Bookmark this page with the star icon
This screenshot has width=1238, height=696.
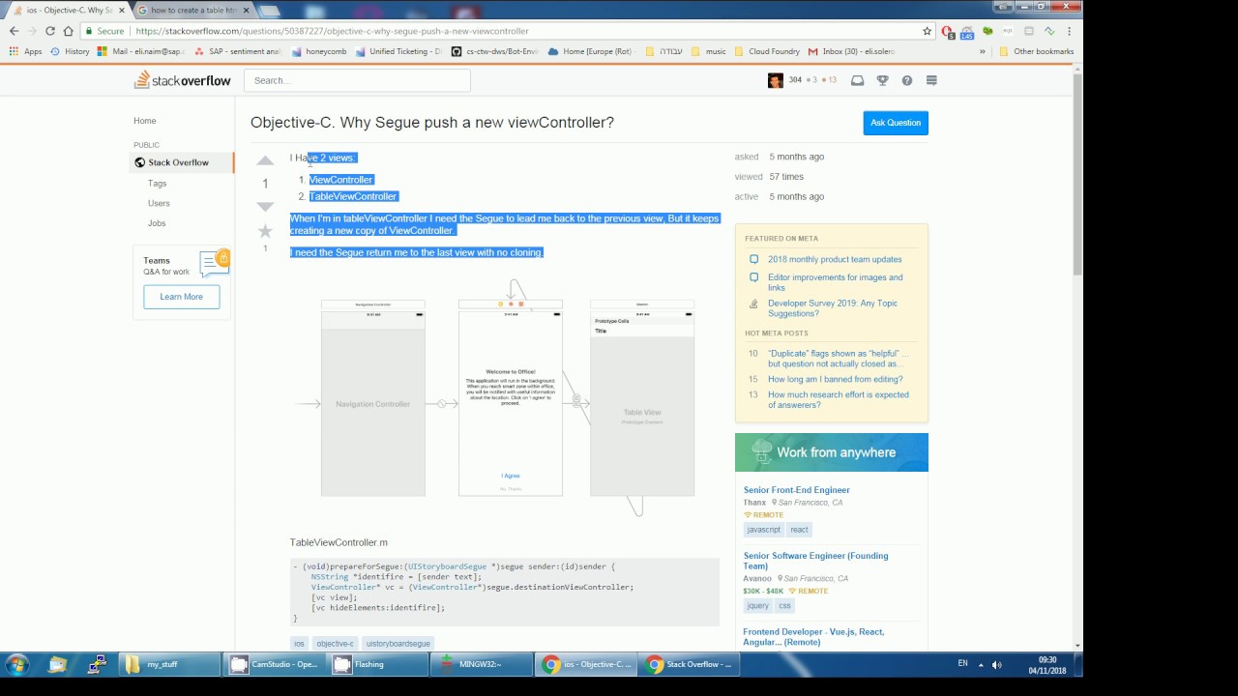927,31
